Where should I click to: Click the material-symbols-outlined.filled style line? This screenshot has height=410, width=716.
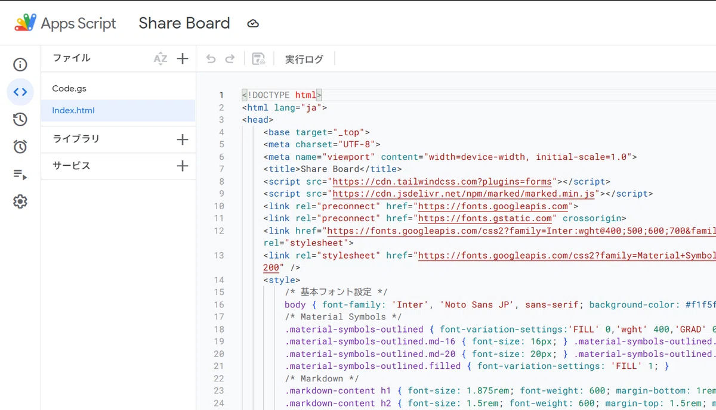(x=477, y=366)
